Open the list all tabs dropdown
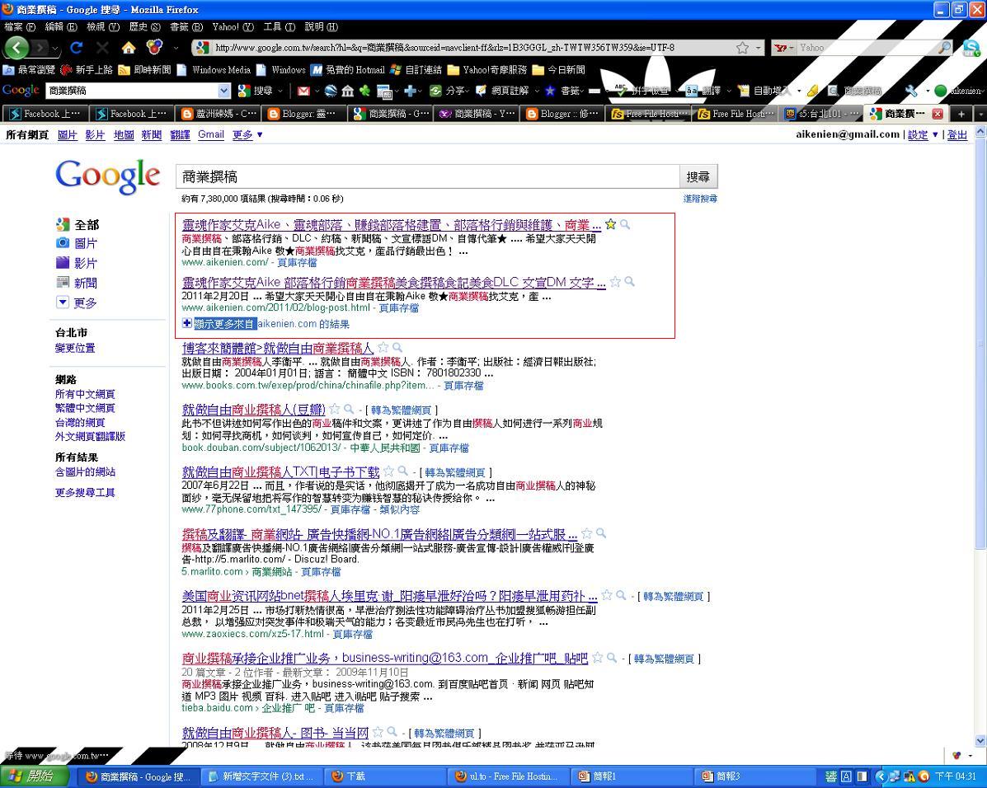The width and height of the screenshot is (987, 788). click(x=980, y=114)
